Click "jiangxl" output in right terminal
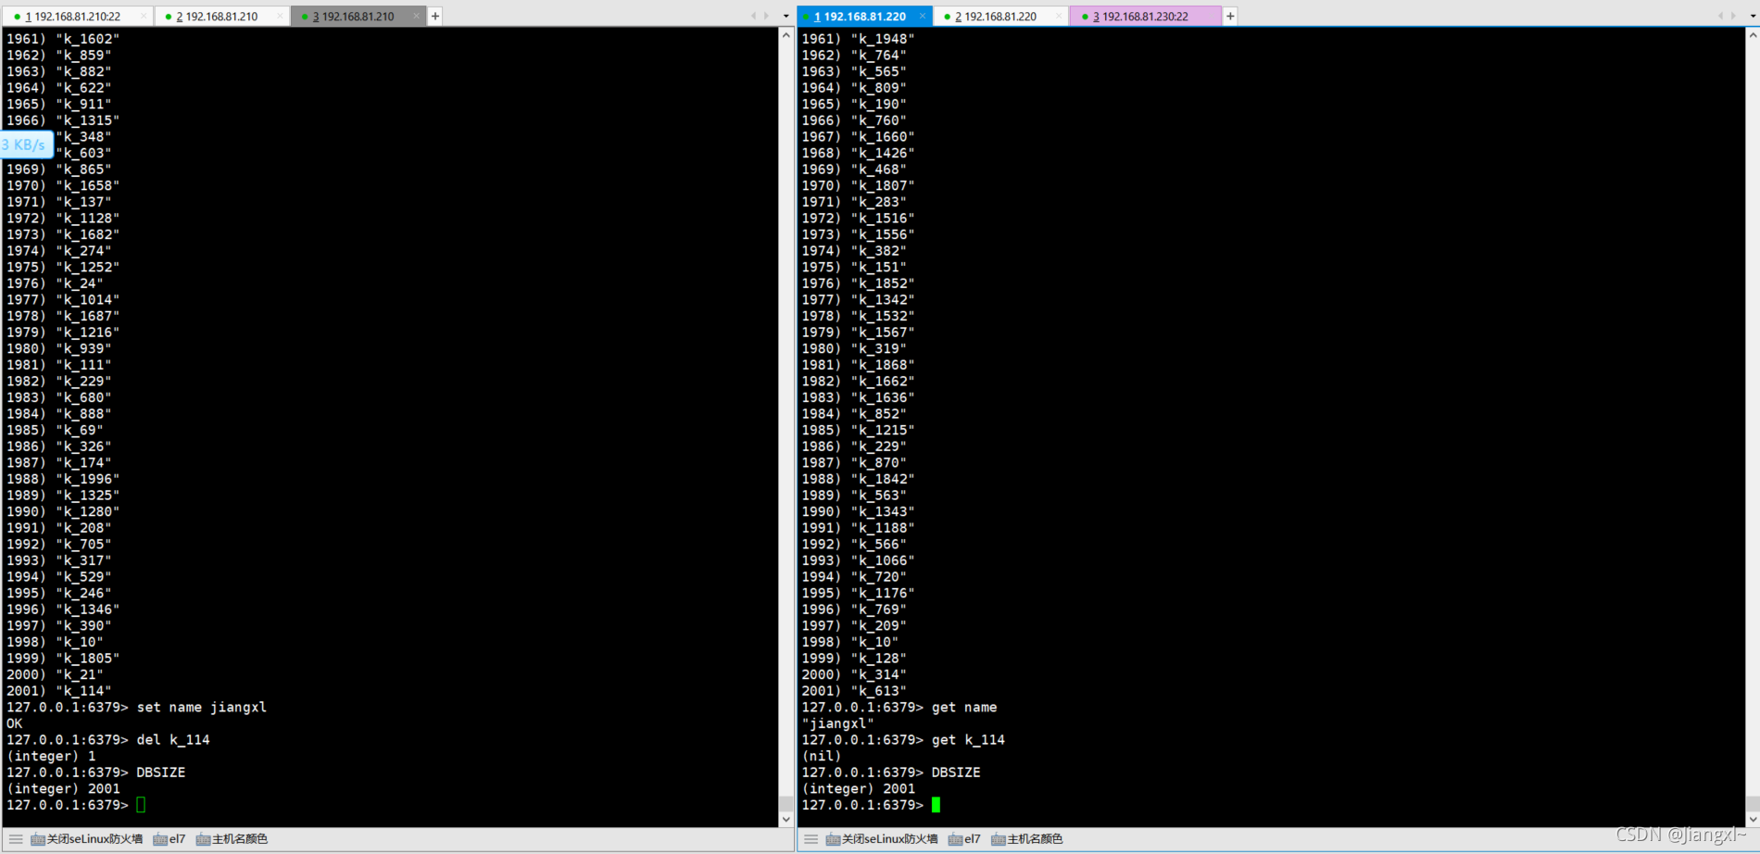Viewport: 1760px width, 854px height. click(x=838, y=723)
